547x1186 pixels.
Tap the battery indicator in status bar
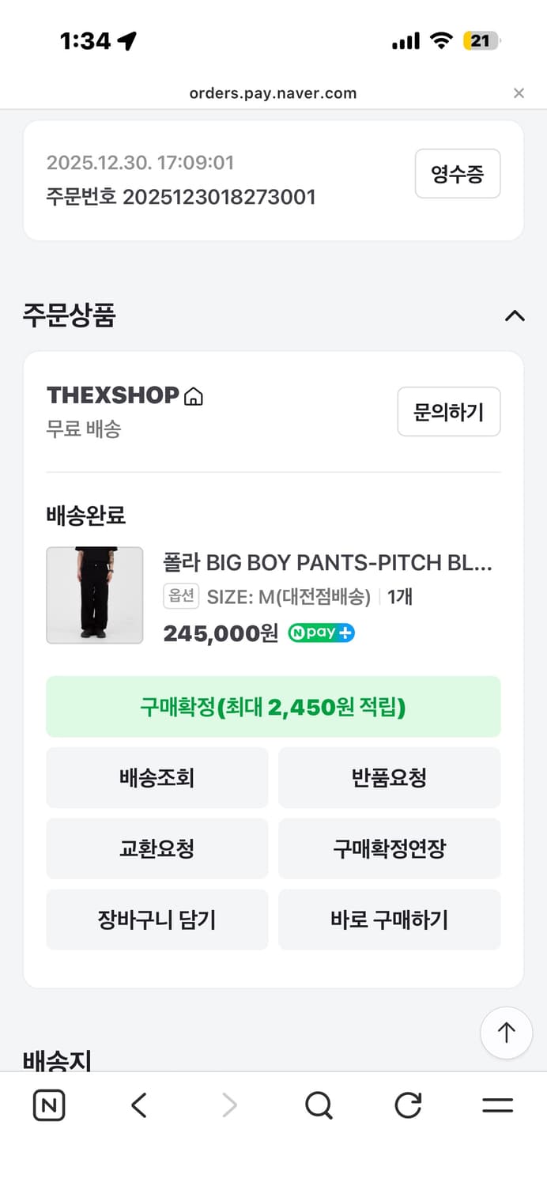[x=482, y=40]
